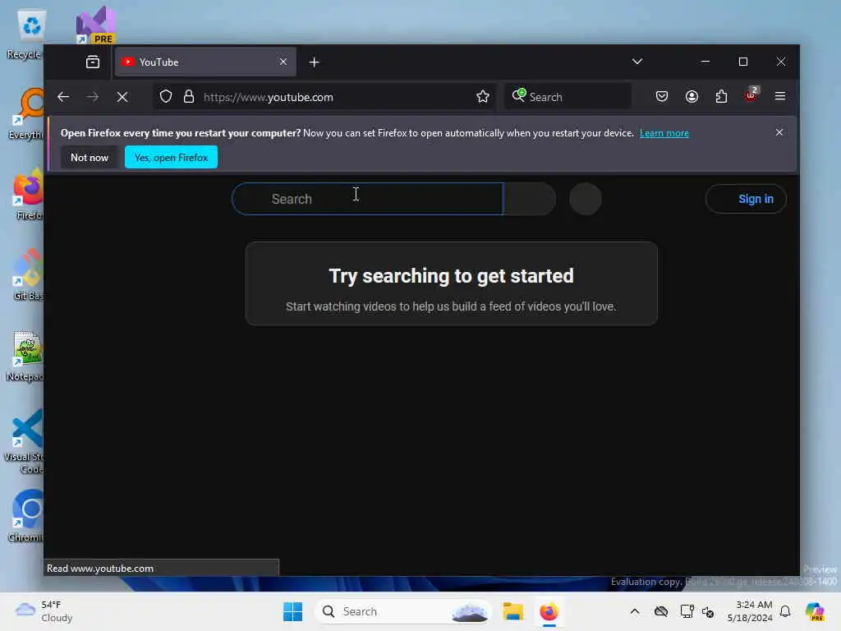
Task: Select Visual Studio Preview desktop shortcut
Action: point(96,25)
